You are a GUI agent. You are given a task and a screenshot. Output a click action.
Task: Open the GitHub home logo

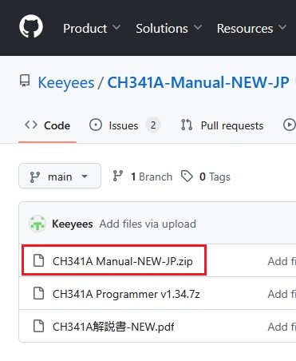pos(31,26)
